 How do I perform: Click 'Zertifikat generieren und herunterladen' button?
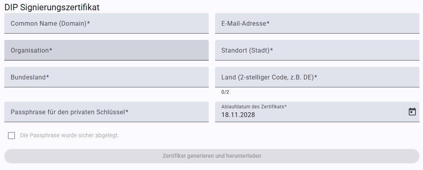coord(211,156)
